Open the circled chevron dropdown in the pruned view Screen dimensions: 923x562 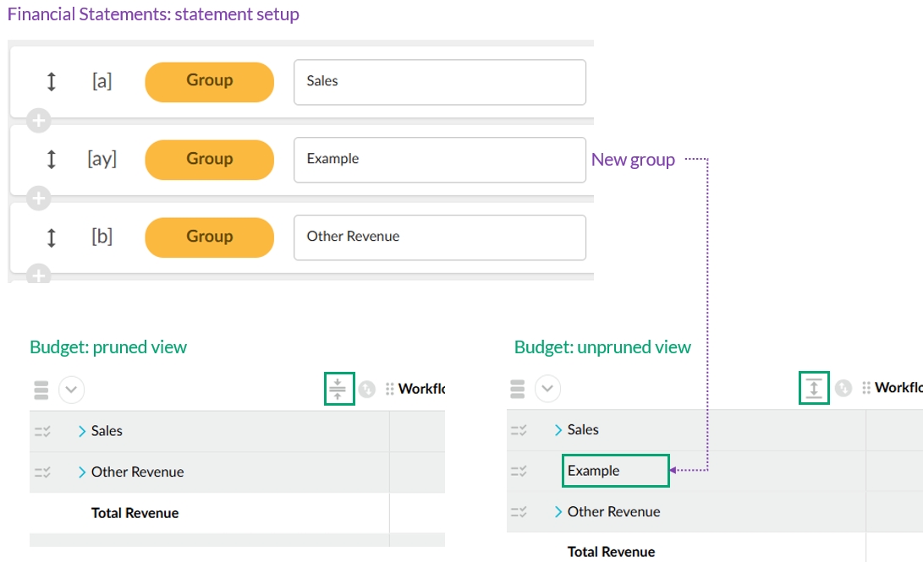(71, 390)
